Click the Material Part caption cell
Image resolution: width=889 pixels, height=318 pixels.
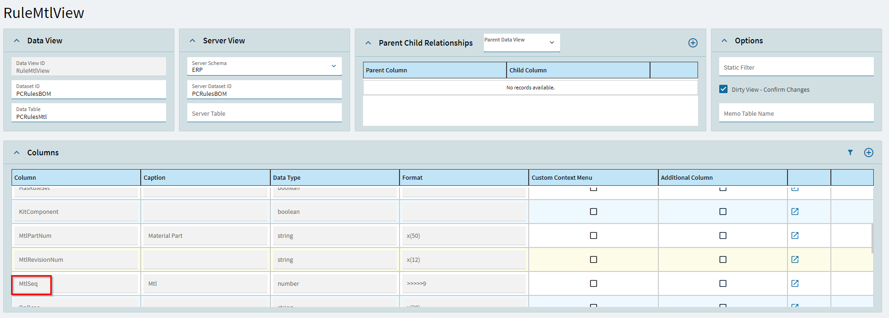pyautogui.click(x=205, y=236)
